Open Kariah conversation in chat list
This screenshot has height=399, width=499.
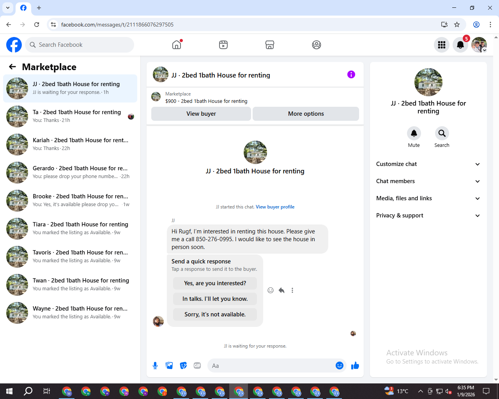70,145
